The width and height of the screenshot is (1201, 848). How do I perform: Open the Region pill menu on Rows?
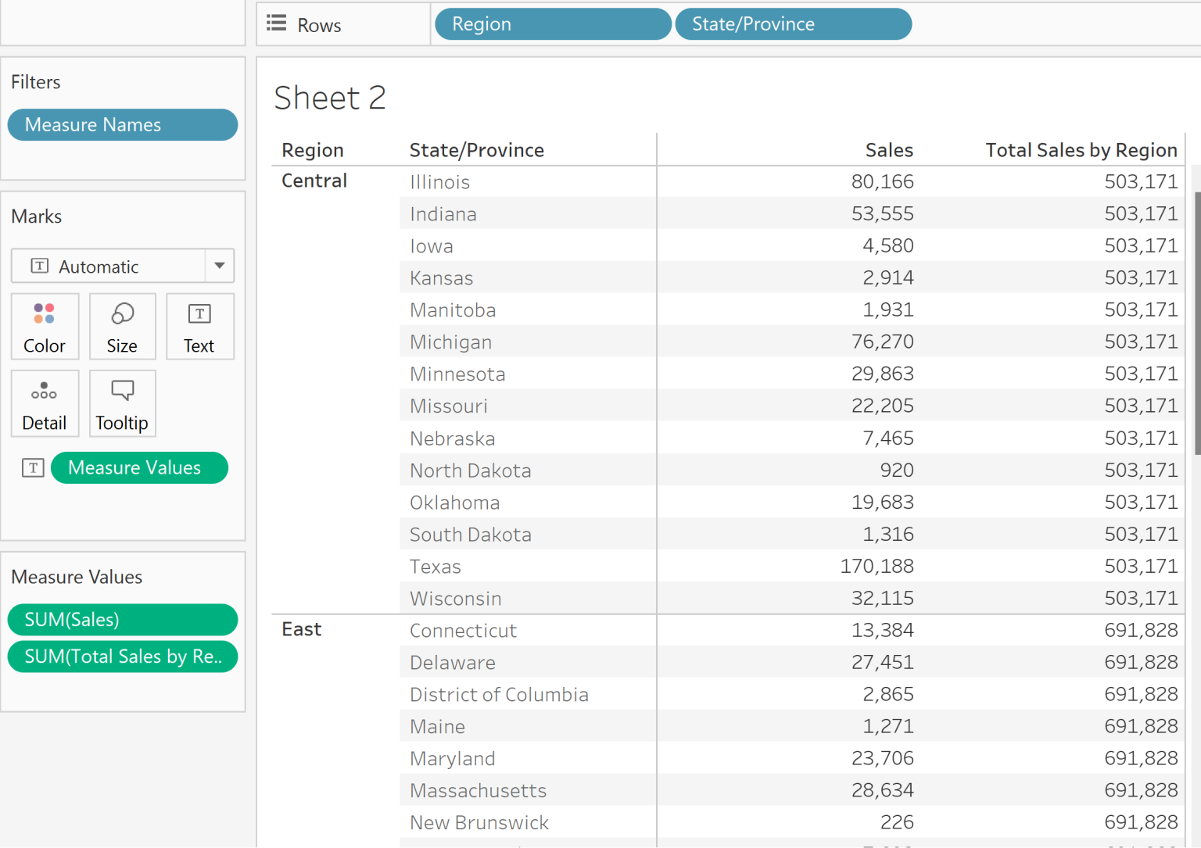tap(551, 24)
